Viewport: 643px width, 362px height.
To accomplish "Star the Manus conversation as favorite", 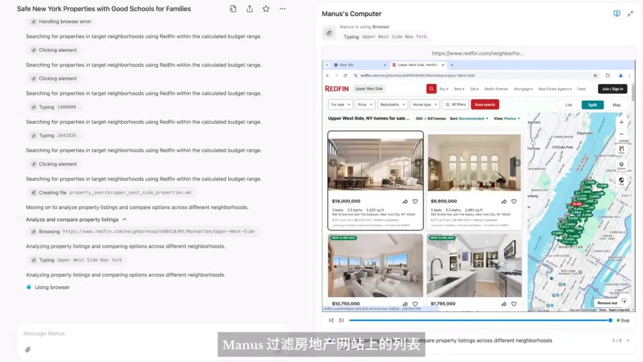I will tap(266, 8).
